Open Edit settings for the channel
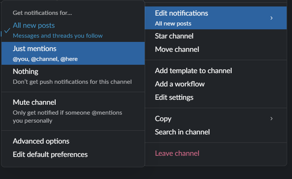Screen dimensions: 292x179 (x=174, y=97)
